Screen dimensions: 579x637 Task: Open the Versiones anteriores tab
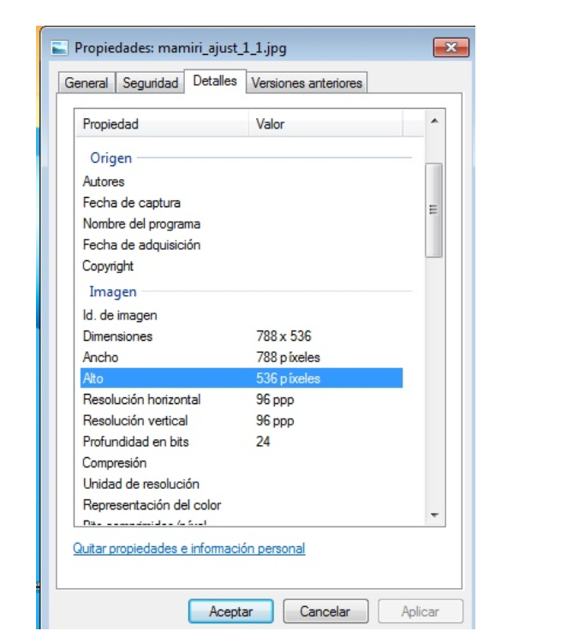click(x=307, y=83)
